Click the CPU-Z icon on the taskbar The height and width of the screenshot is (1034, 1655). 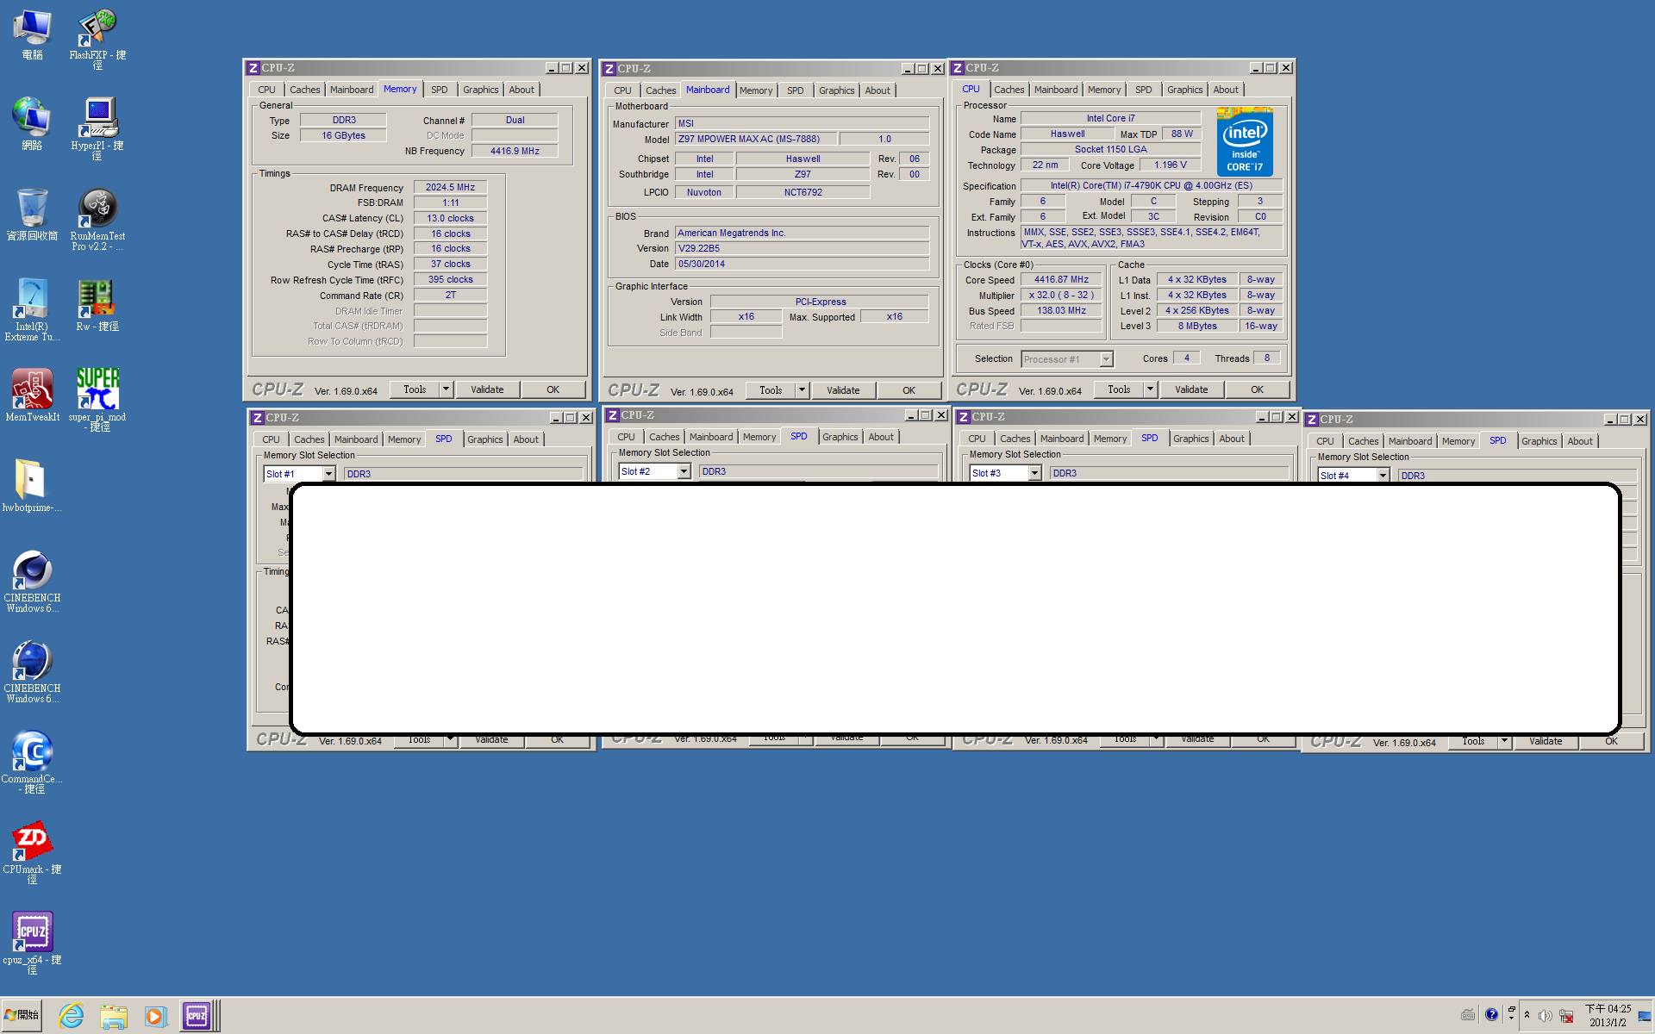point(197,1016)
